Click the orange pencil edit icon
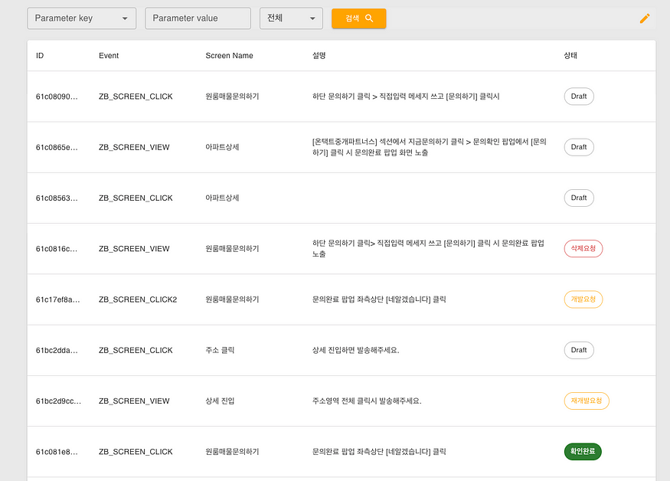The height and width of the screenshot is (481, 670). point(645,18)
